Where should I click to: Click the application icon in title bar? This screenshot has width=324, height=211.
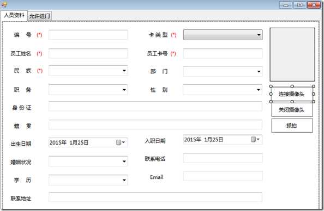4,4
